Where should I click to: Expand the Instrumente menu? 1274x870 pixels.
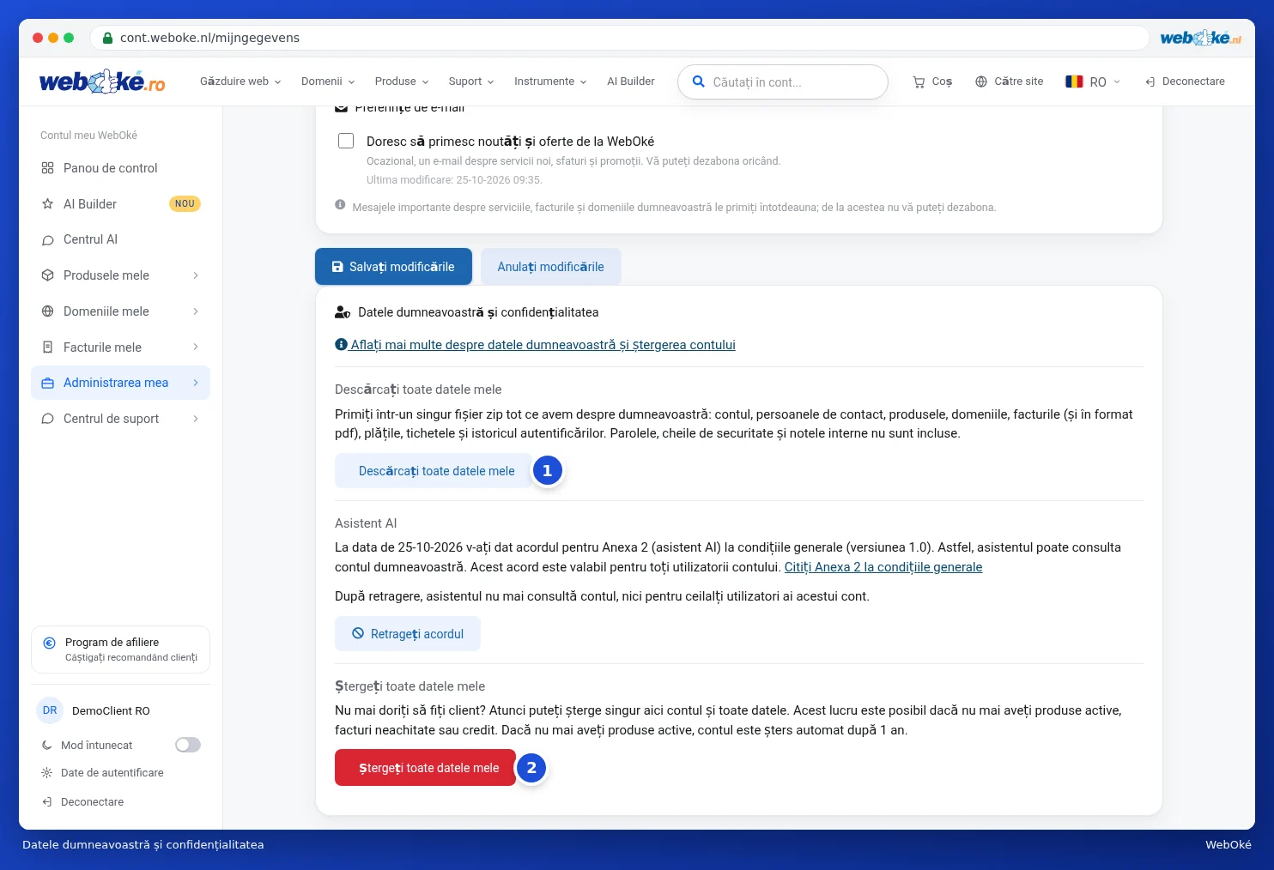click(550, 82)
